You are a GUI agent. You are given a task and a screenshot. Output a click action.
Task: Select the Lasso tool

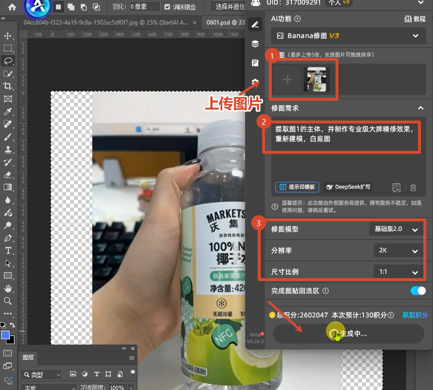[8, 61]
